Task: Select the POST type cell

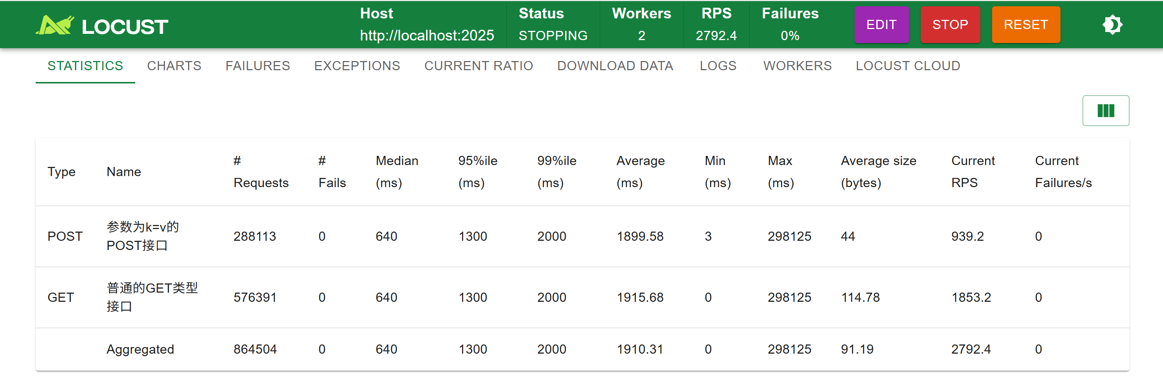Action: (65, 236)
